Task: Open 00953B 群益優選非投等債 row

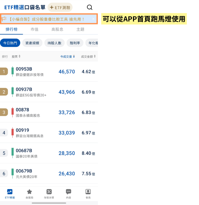Action: [x=49, y=72]
